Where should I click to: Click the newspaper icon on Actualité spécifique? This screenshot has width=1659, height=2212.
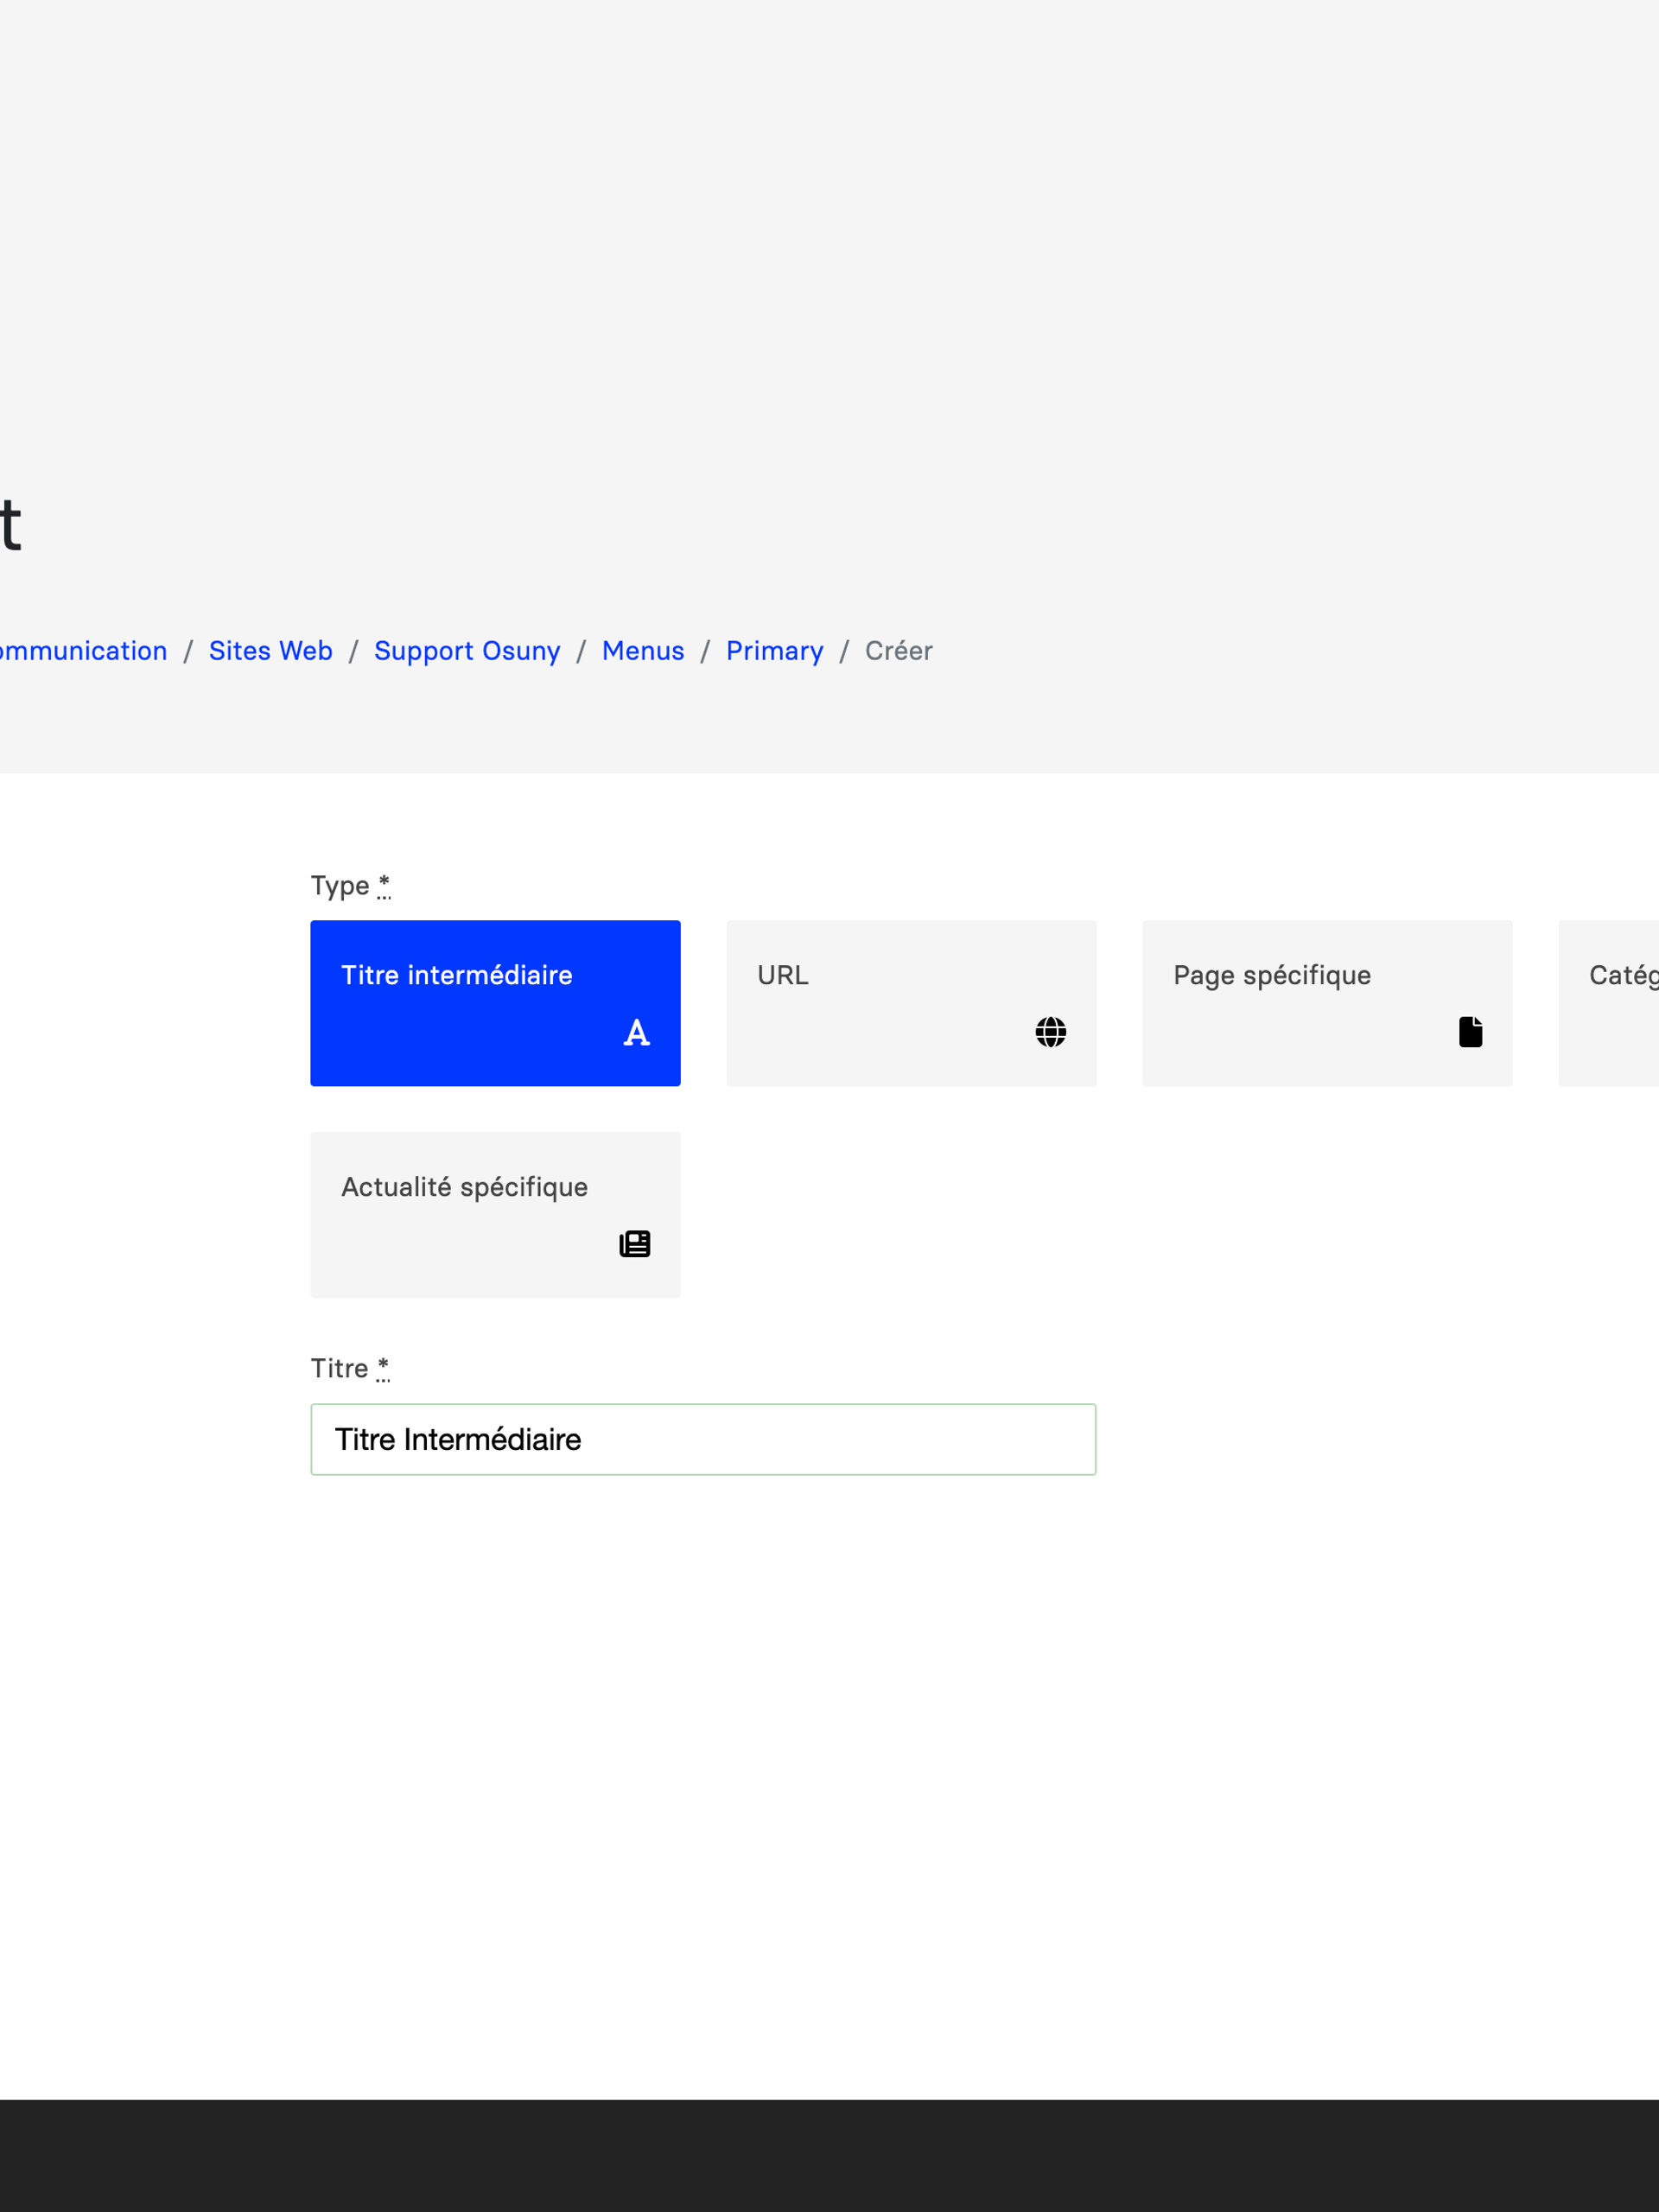[634, 1244]
